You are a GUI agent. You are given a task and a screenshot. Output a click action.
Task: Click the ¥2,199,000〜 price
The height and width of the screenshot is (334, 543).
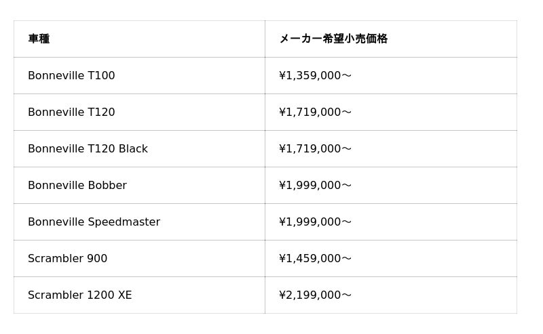pos(315,295)
